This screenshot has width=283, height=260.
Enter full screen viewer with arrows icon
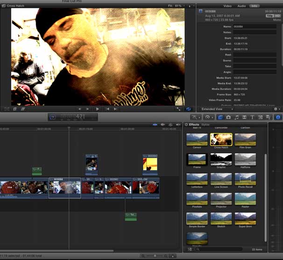coord(178,108)
